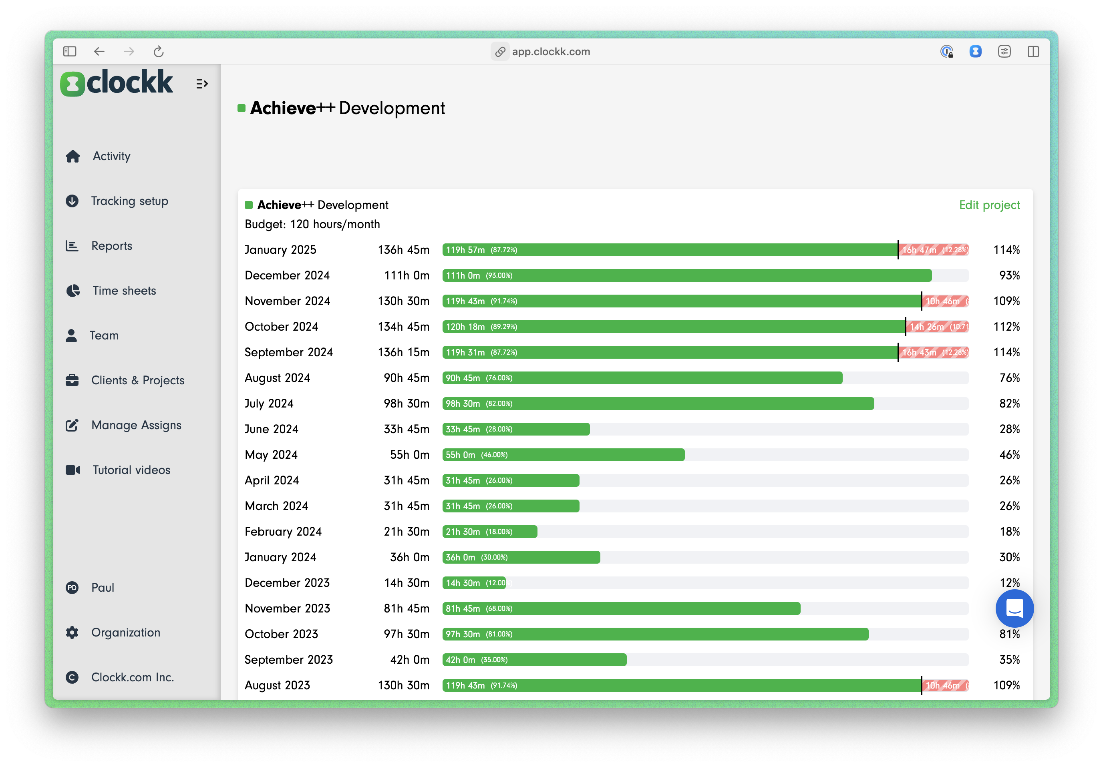Click the Activity home icon
This screenshot has height=767, width=1103.
coord(72,156)
